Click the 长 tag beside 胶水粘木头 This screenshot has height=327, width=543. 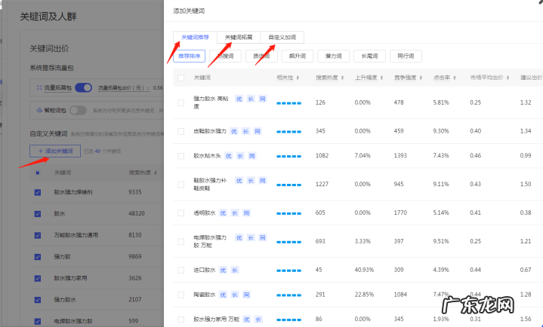click(x=240, y=156)
